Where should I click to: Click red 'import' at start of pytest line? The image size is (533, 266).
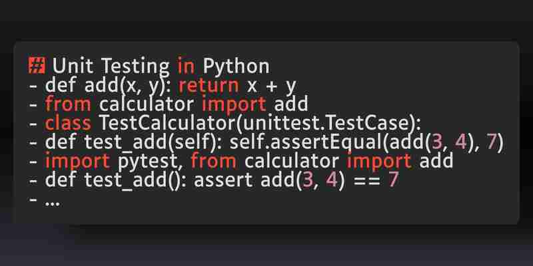coord(77,161)
